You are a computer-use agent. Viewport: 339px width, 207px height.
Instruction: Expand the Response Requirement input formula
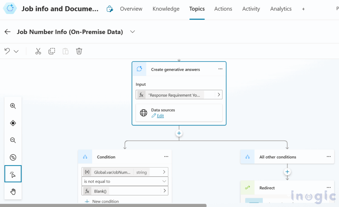(x=218, y=95)
